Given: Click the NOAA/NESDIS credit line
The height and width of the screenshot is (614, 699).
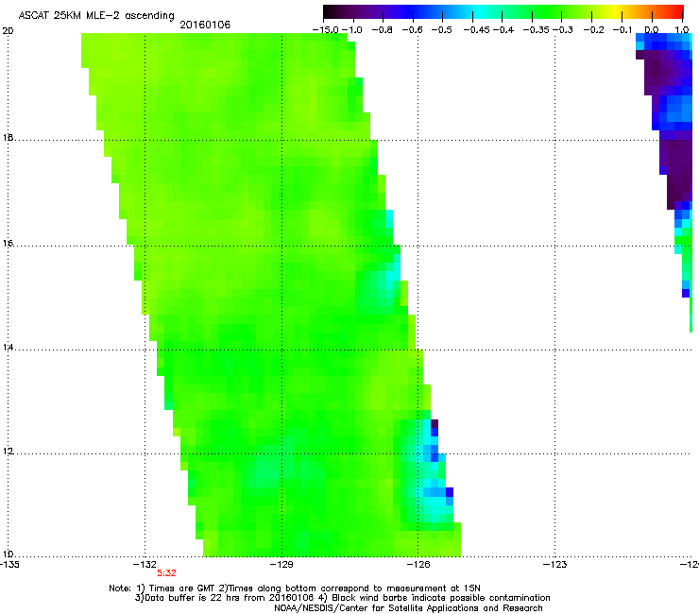Looking at the screenshot, I should pyautogui.click(x=408, y=608).
